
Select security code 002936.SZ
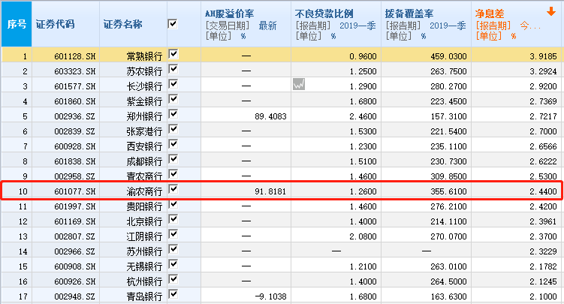click(x=75, y=116)
